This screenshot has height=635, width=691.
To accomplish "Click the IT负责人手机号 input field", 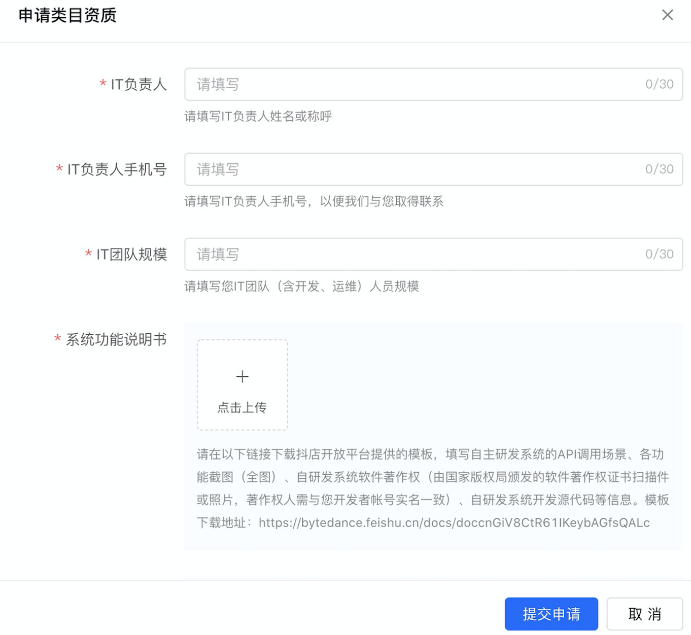I will pos(433,169).
